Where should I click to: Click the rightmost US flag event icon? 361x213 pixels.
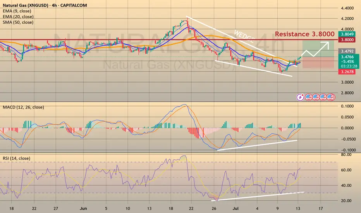(331, 98)
